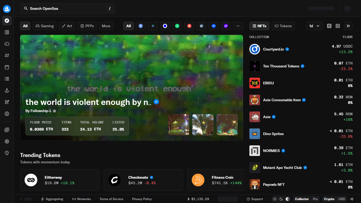Select the All category tab
Screen dimensions: 361x203
click(25, 26)
